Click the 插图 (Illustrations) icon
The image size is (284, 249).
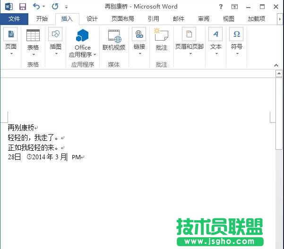click(55, 34)
